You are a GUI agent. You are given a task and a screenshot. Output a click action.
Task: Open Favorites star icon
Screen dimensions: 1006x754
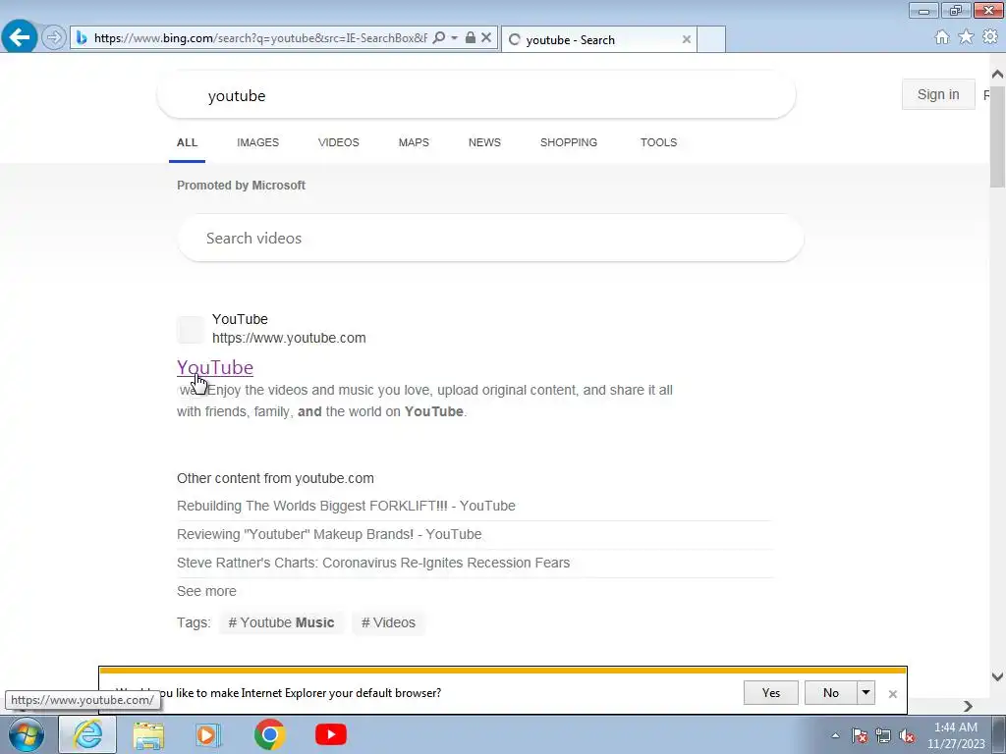(966, 37)
